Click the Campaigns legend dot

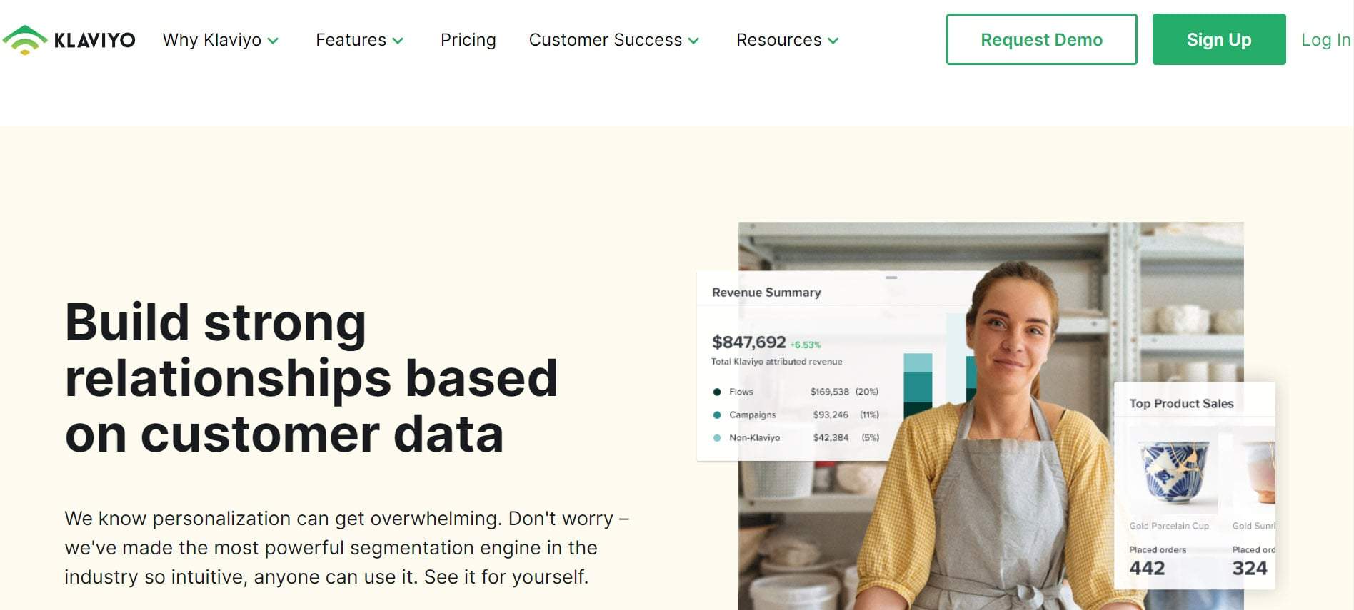(x=717, y=415)
